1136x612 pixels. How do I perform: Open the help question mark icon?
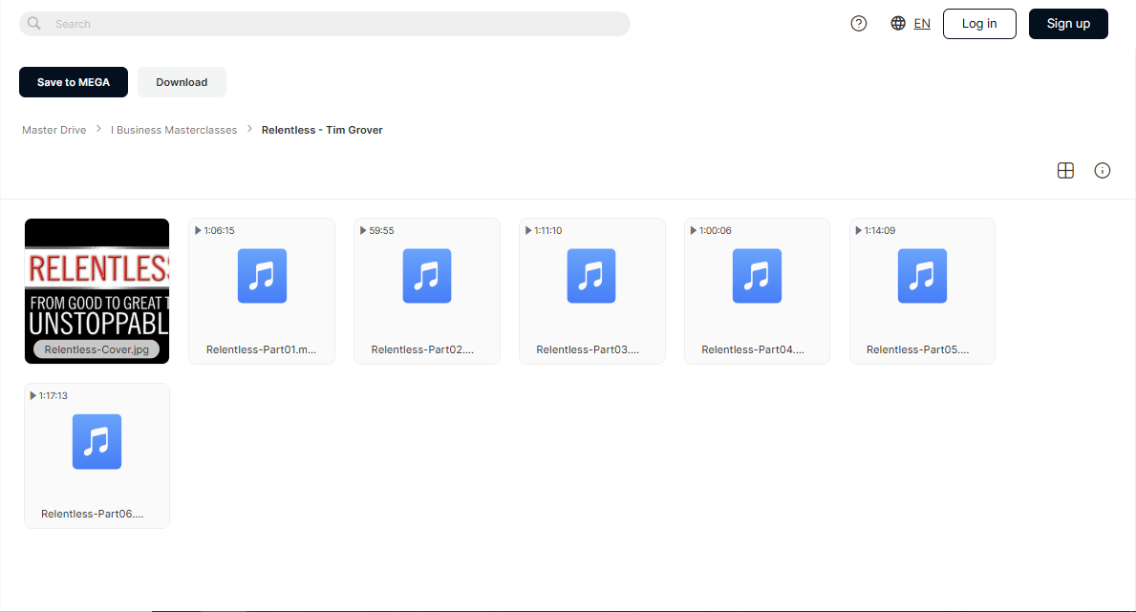[859, 23]
